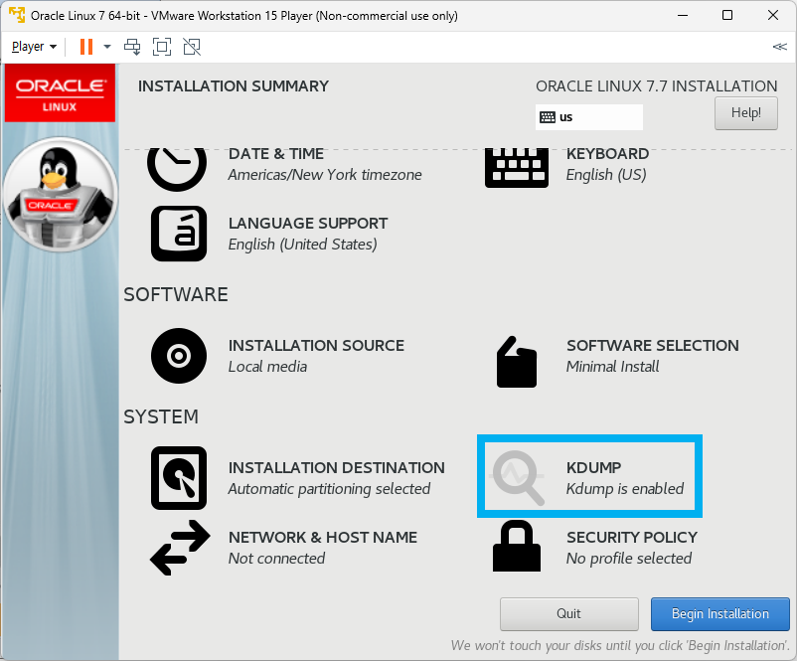Click LANGUAGE SUPPORT label
This screenshot has height=661, width=797.
coord(307,224)
